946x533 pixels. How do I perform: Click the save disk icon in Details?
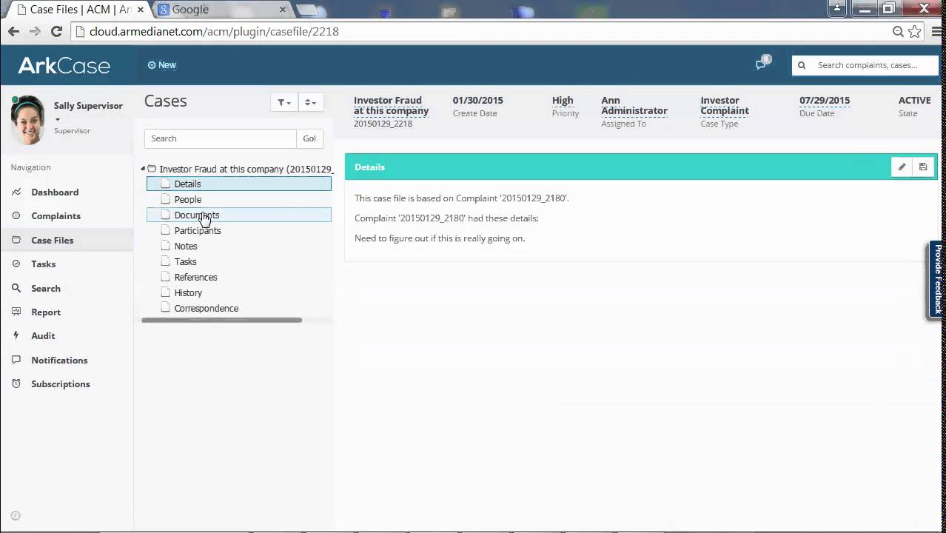(923, 167)
